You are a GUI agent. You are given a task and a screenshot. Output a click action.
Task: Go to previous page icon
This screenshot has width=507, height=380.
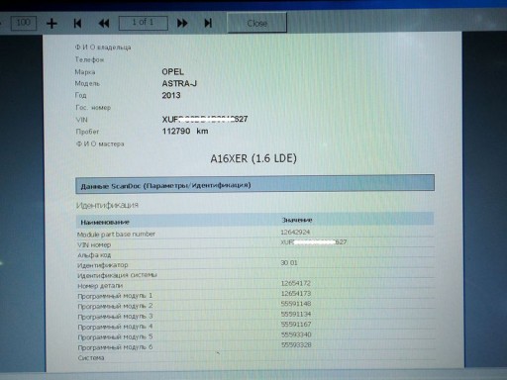point(104,23)
